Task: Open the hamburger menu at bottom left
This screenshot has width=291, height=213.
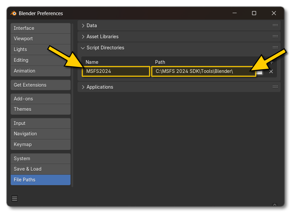Action: tap(14, 199)
